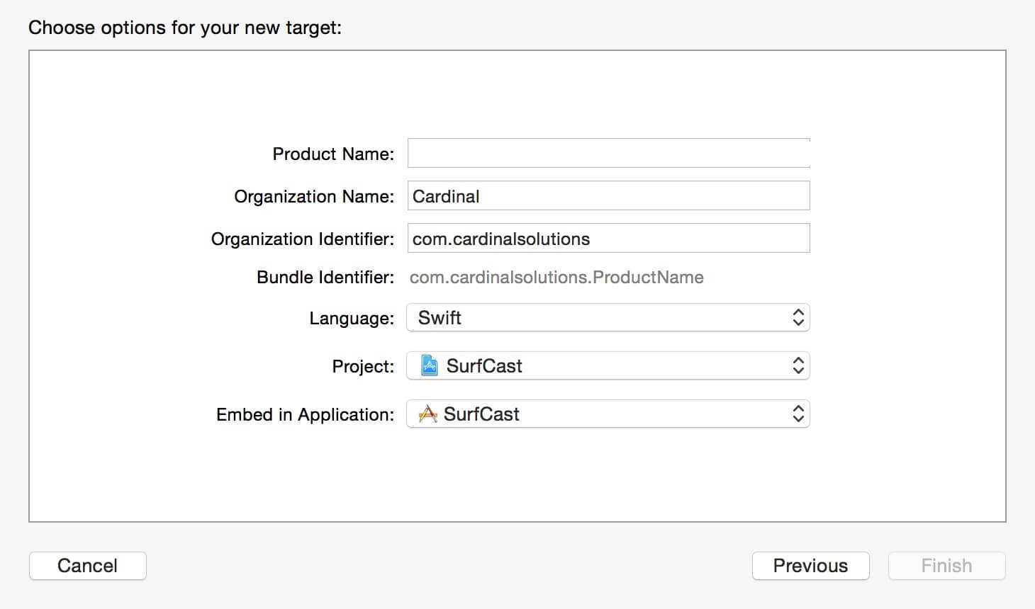This screenshot has height=609, width=1035.
Task: Click the SurfCast project blueprint icon
Action: [x=429, y=365]
